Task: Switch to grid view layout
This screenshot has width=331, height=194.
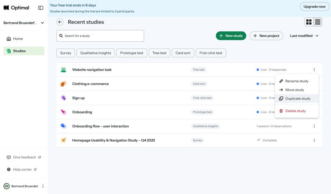Action: coord(309,22)
